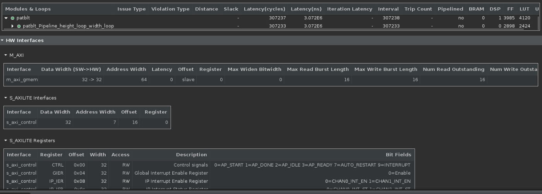Click the BRAM column header
The height and width of the screenshot is (194, 542).
476,9
